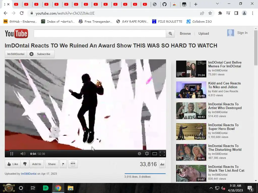Open Chrome three-dot menu
The image size is (258, 193).
(x=252, y=13)
